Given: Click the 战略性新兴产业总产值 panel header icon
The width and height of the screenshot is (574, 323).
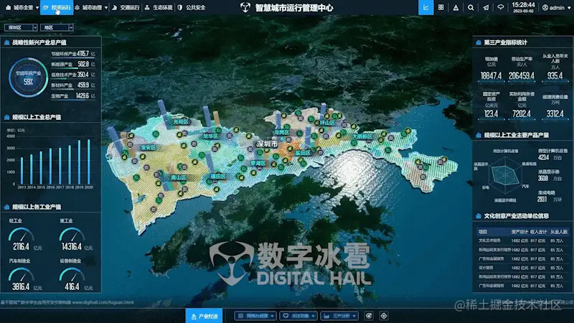Looking at the screenshot, I should pos(6,42).
